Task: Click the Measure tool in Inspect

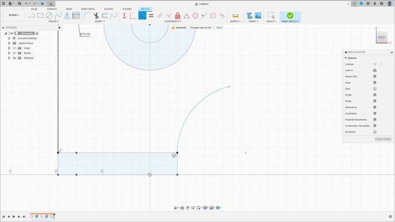Action: (x=236, y=15)
